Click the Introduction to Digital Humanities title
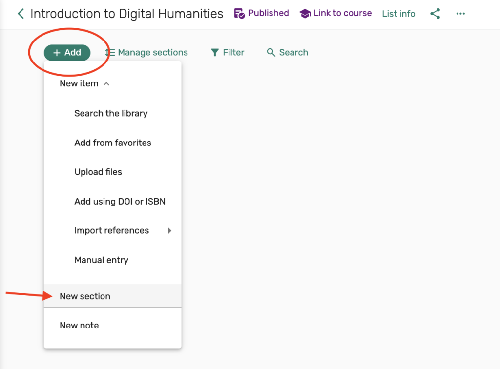Viewport: 500px width, 369px height. pos(126,14)
